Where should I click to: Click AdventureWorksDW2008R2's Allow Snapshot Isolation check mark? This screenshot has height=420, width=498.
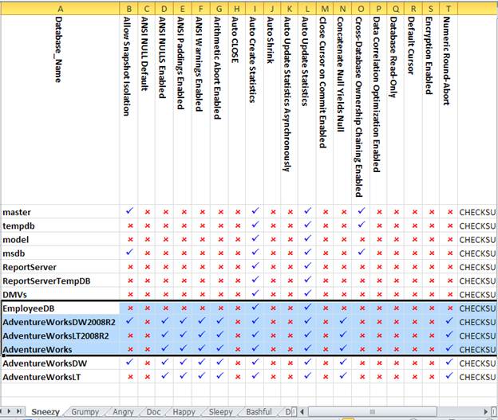coord(129,320)
